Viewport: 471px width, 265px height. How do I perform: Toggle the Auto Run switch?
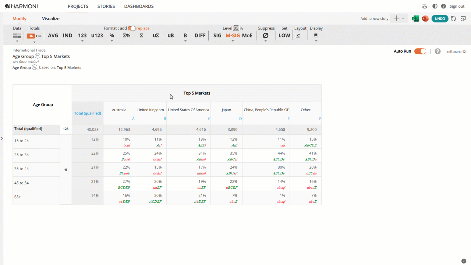pyautogui.click(x=420, y=51)
